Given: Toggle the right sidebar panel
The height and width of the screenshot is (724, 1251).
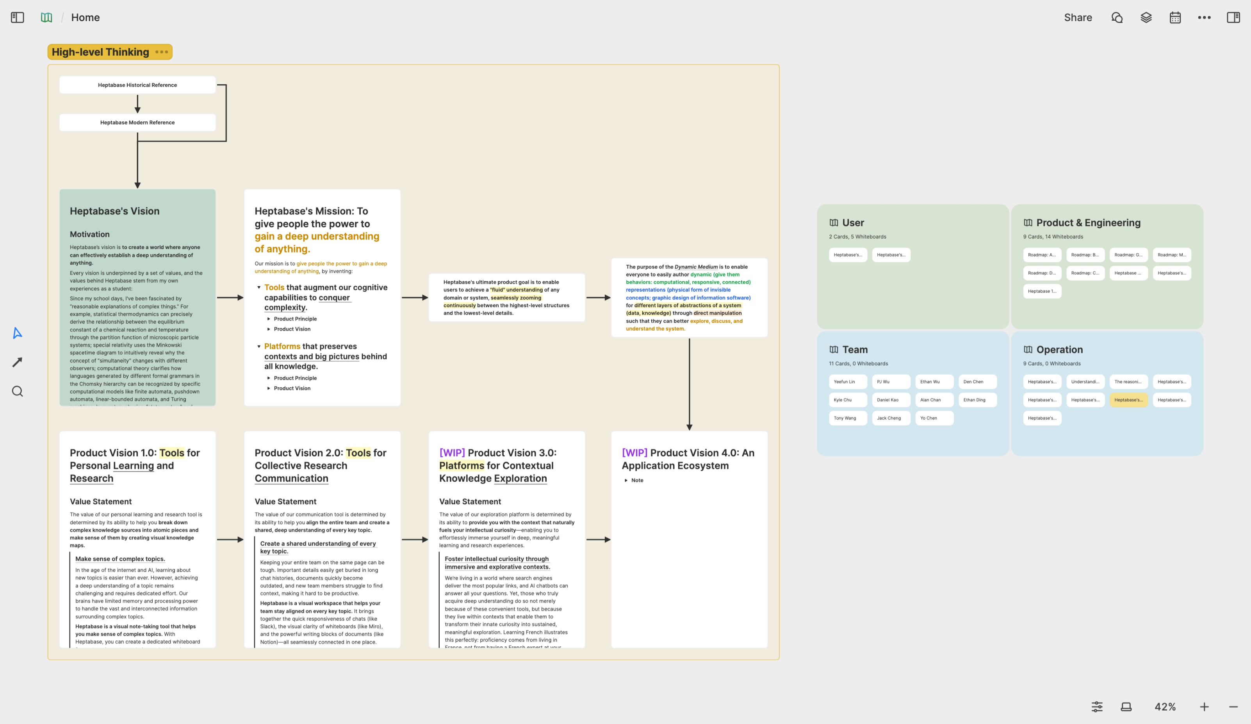Looking at the screenshot, I should coord(1234,17).
